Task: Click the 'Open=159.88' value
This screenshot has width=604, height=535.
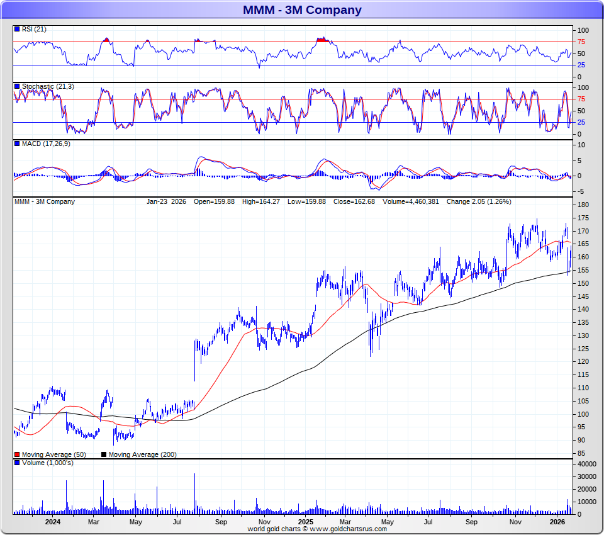Action: [x=214, y=201]
